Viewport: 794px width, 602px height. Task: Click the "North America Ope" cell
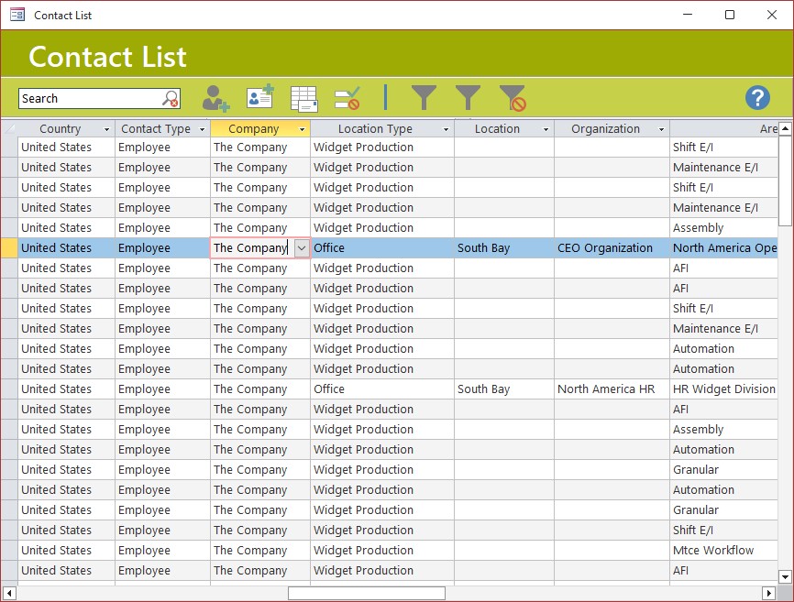coord(723,248)
